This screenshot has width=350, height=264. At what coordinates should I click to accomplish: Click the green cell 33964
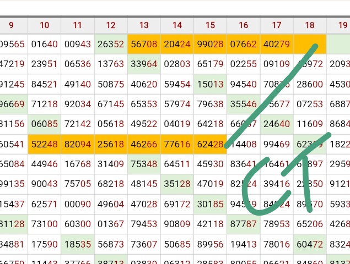click(144, 64)
